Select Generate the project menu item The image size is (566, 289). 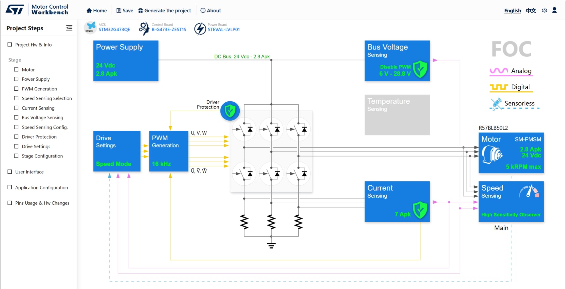tap(164, 11)
